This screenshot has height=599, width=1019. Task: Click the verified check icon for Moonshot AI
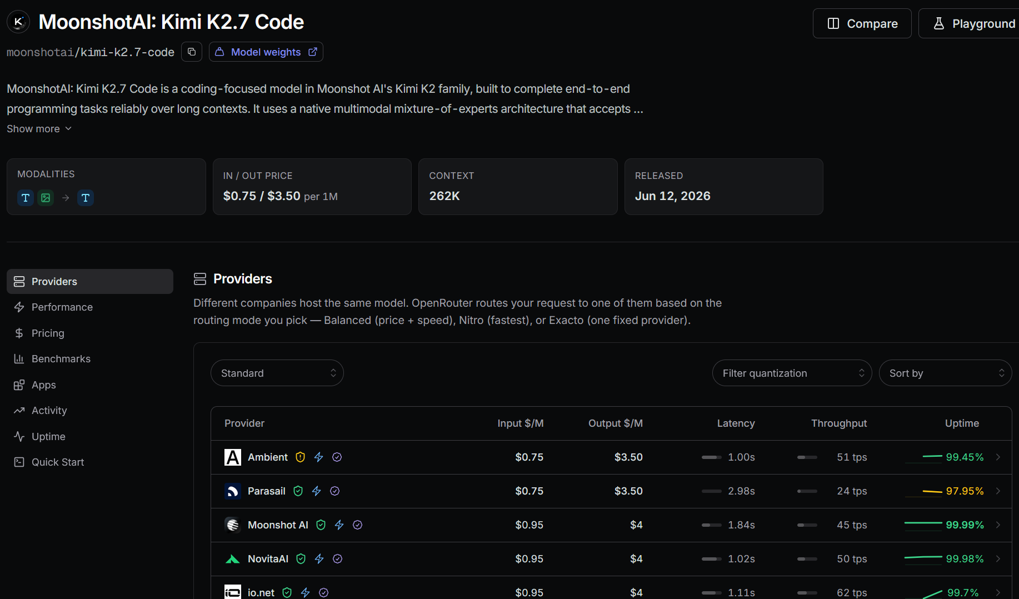tap(358, 525)
